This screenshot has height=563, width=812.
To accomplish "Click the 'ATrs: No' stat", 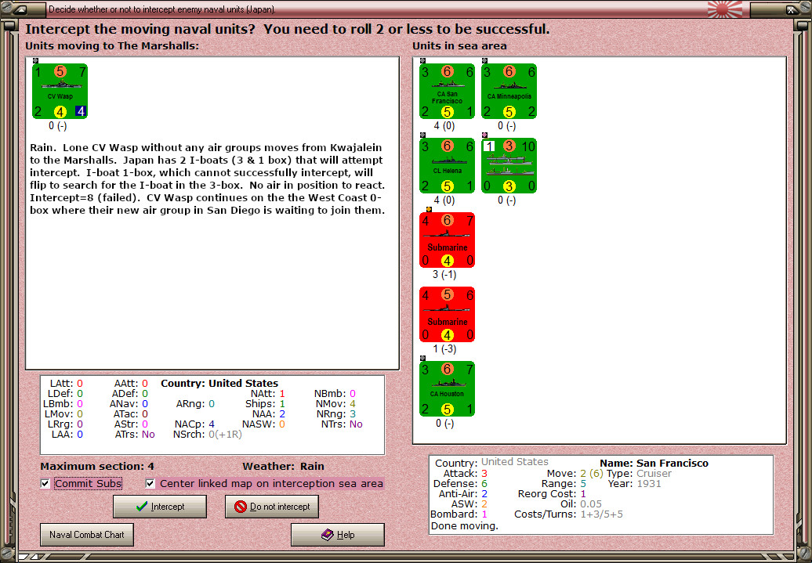I will click(135, 434).
